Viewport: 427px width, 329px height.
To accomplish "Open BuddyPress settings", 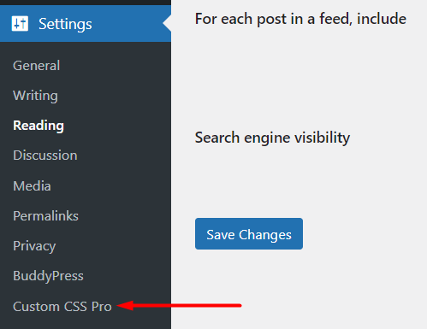I will [48, 276].
